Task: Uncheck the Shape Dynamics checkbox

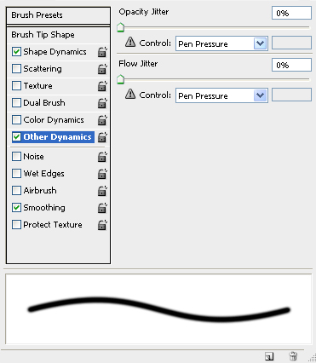Action: [16, 52]
